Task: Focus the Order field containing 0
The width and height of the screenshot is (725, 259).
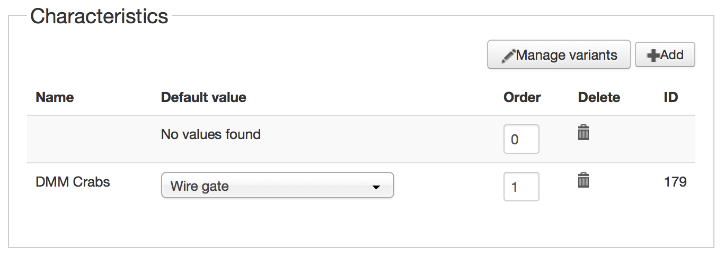Action: click(521, 140)
